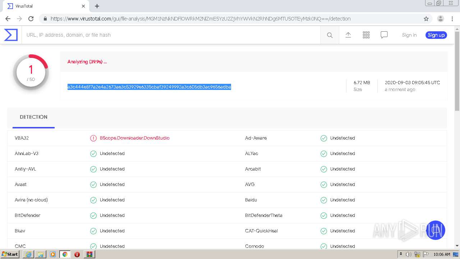
Task: Click the Avira (no cloud) engine name
Action: [x=31, y=200]
